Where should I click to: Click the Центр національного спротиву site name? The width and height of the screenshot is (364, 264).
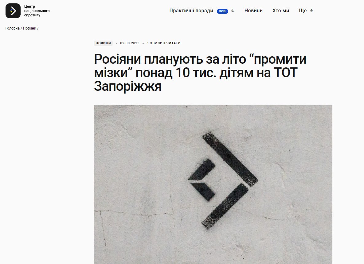point(37,11)
